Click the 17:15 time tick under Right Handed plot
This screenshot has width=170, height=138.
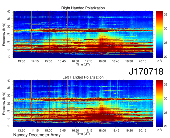point(89,61)
